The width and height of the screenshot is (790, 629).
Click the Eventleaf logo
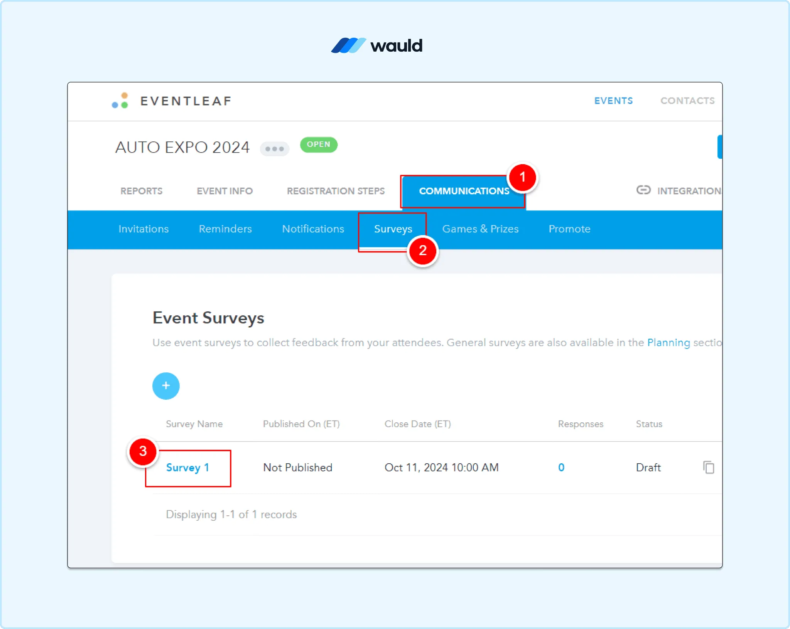(x=172, y=101)
